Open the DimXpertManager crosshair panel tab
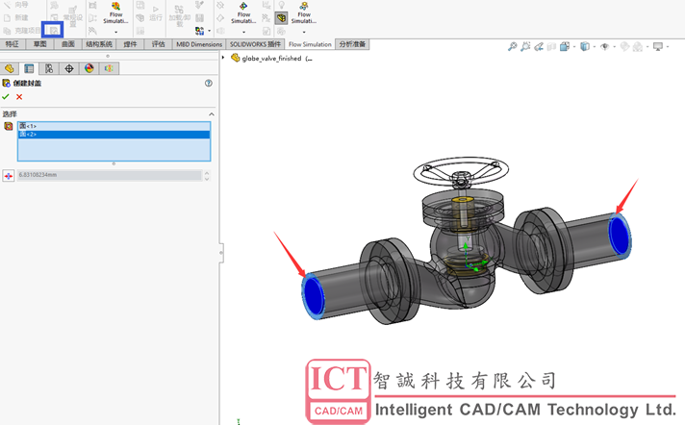The height and width of the screenshot is (425, 685). 69,68
